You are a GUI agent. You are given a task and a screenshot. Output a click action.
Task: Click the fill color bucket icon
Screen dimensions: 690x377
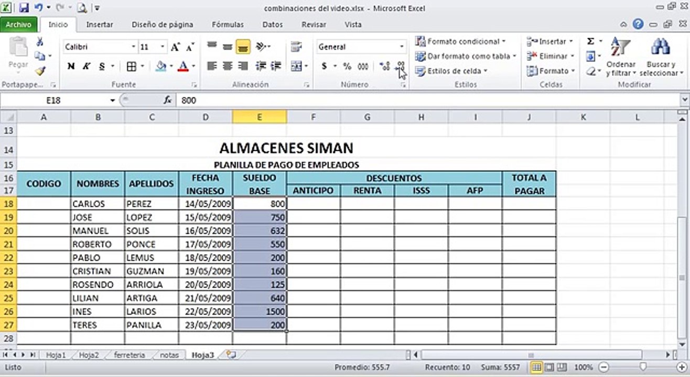161,66
